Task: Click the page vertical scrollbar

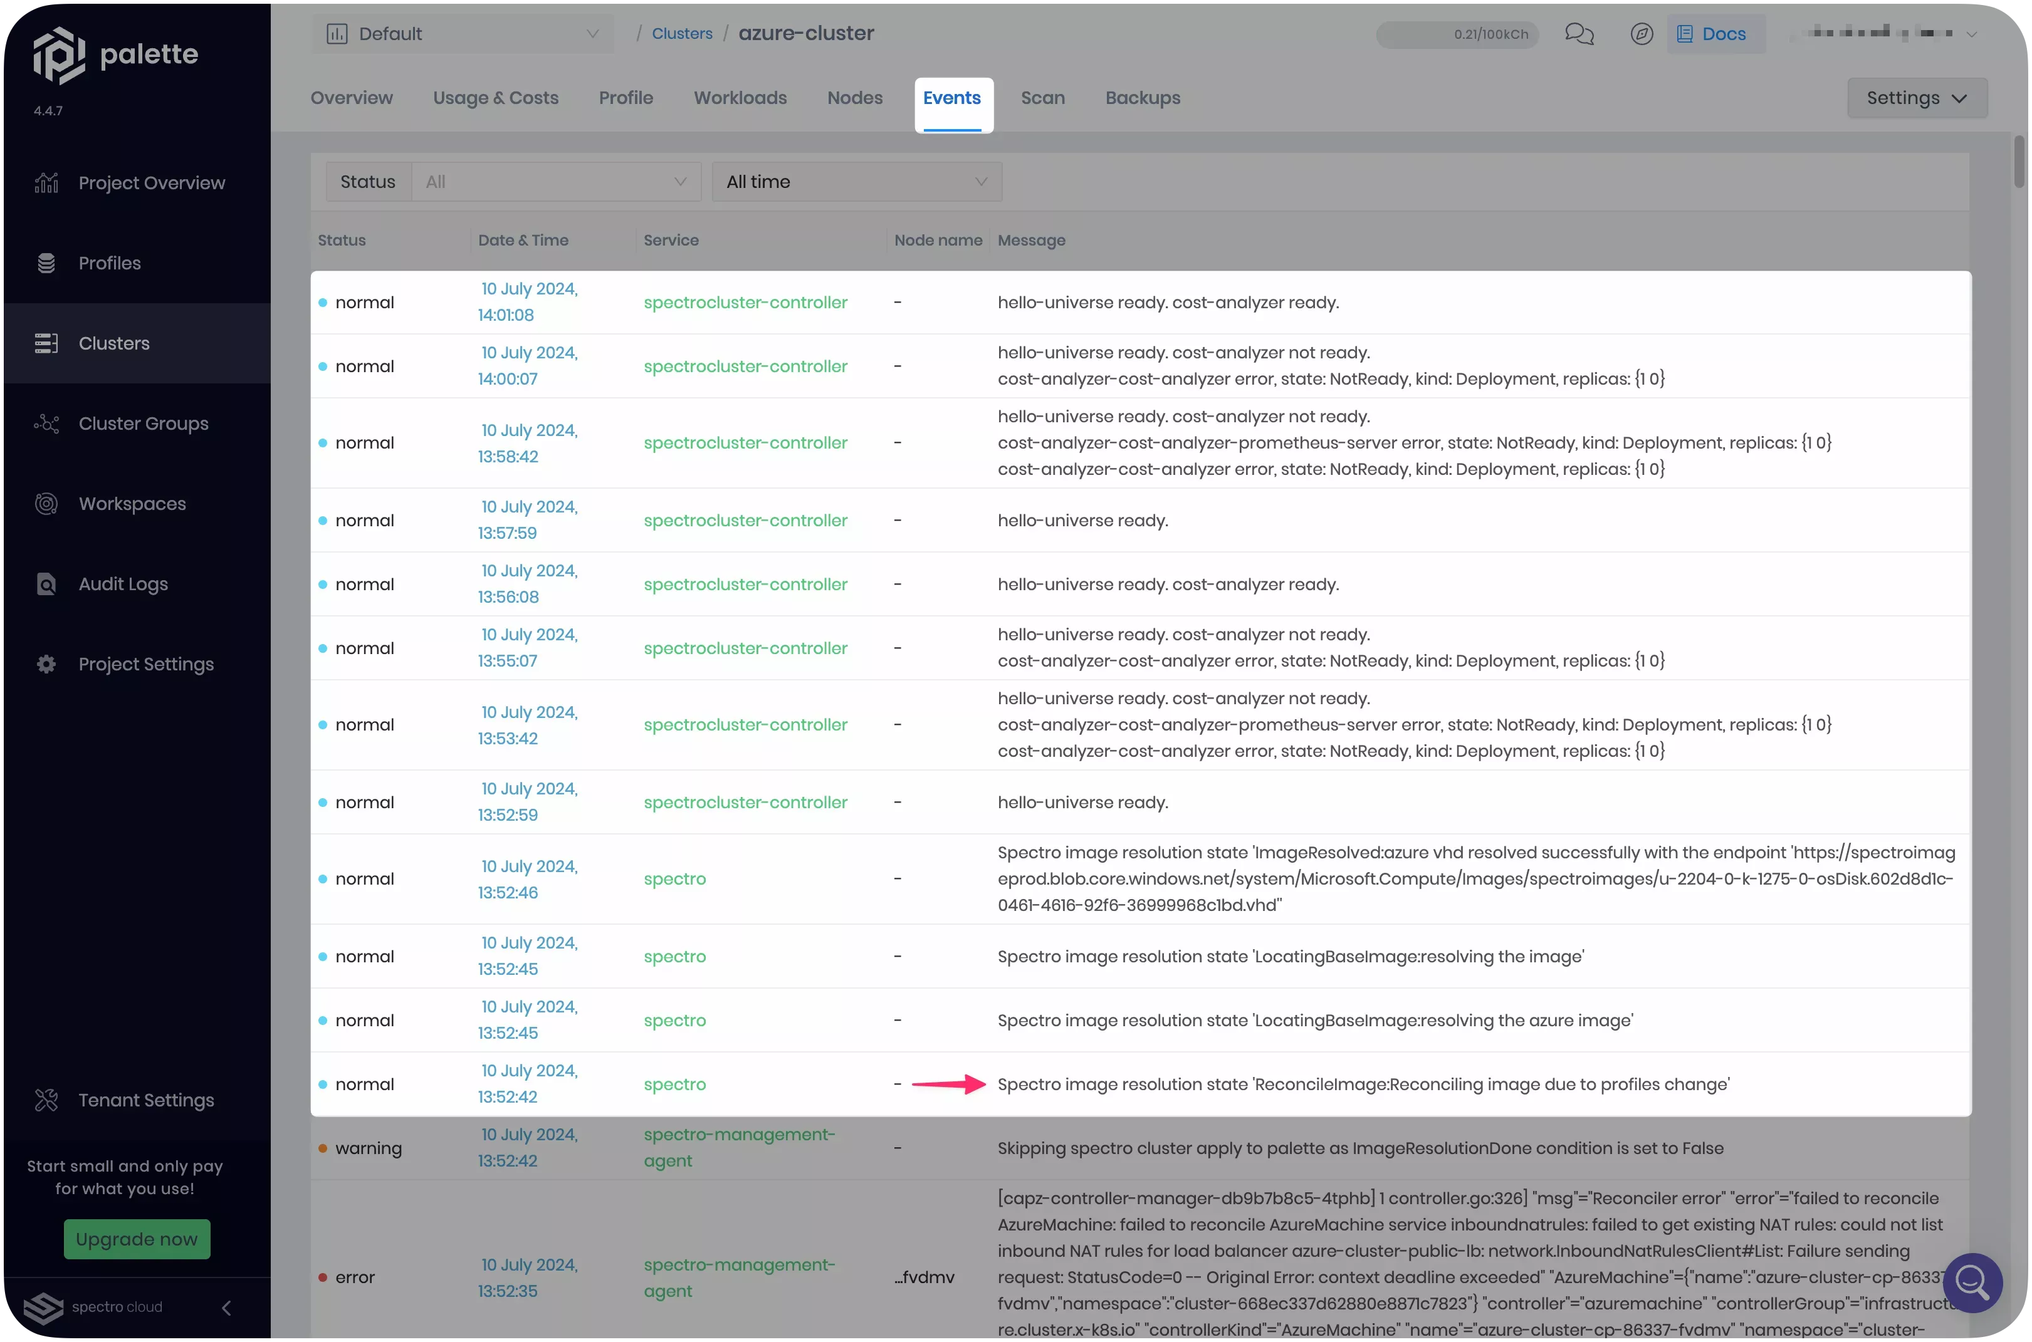Action: click(x=2019, y=161)
